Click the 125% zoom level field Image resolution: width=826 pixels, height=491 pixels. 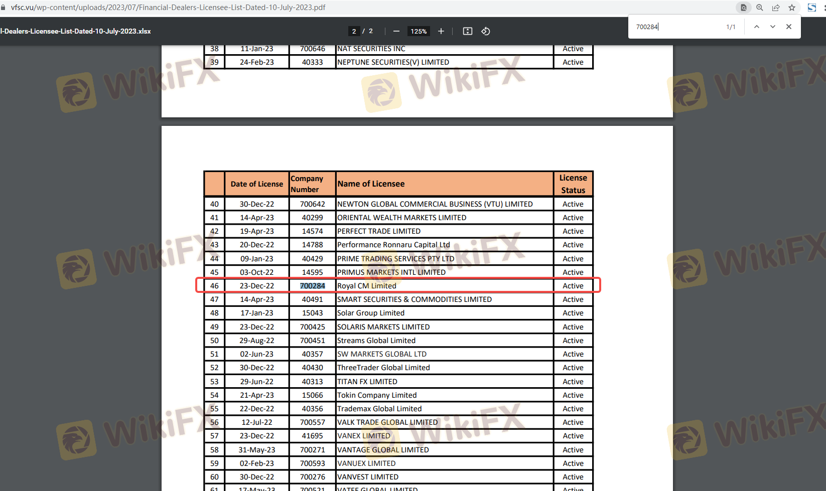pos(419,31)
